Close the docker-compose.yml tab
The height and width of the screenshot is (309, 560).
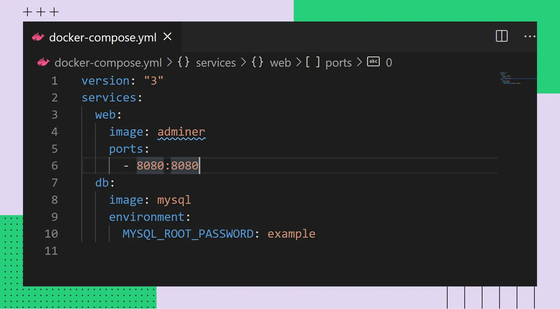point(168,36)
